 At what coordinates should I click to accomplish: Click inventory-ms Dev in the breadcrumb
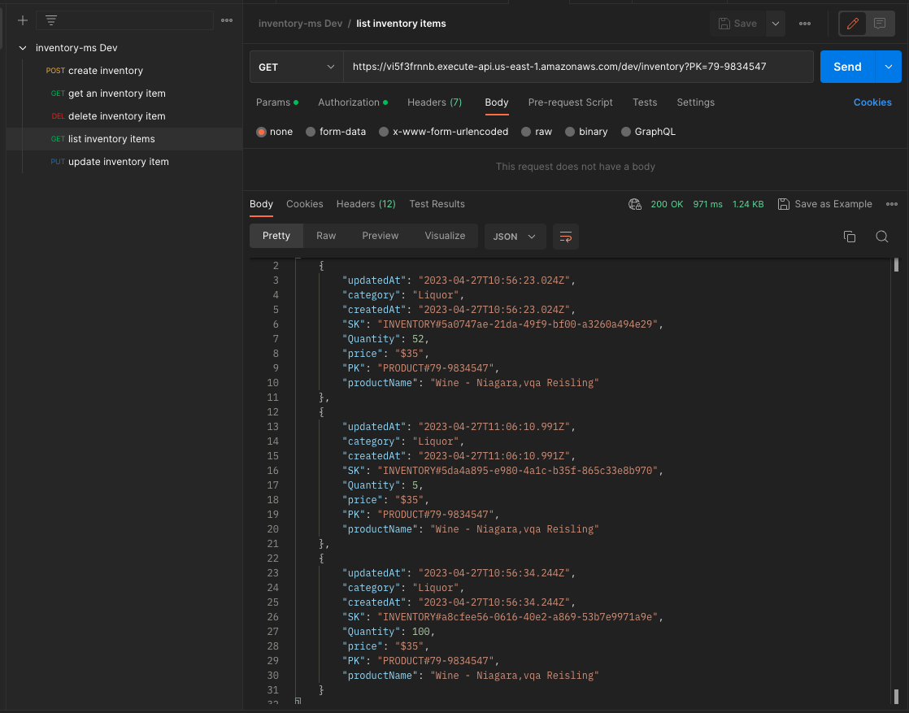[x=300, y=24]
